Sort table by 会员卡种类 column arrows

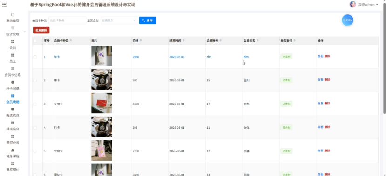(x=71, y=40)
